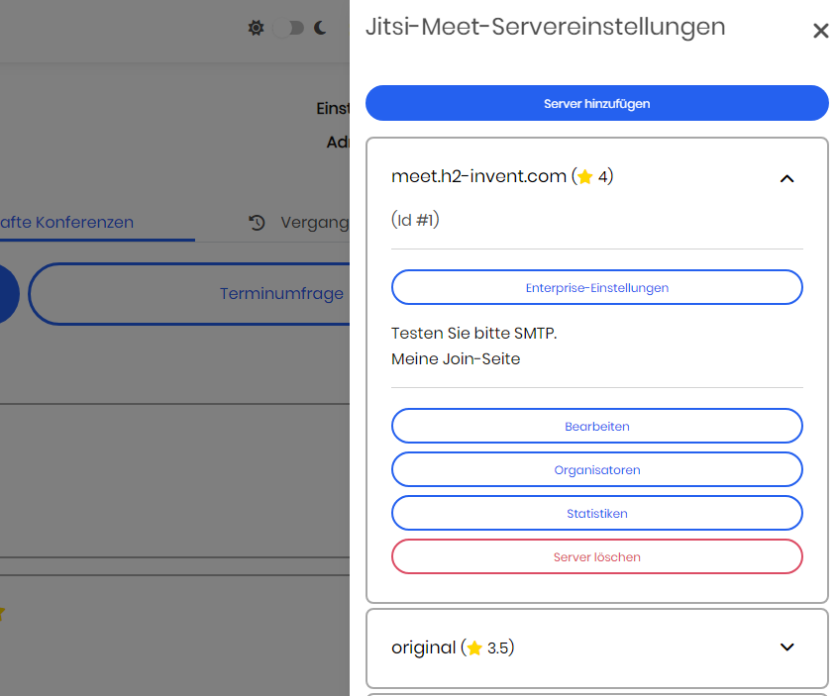This screenshot has height=696, width=837.
Task: Click the moon dark-mode icon
Action: [x=320, y=28]
